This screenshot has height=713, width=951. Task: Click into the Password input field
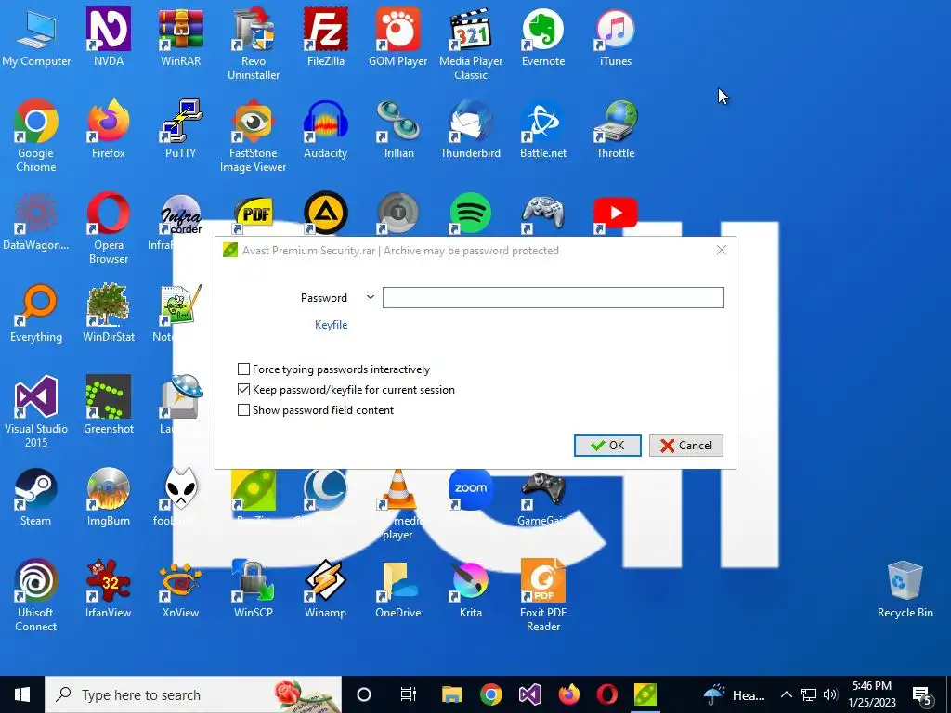point(554,298)
